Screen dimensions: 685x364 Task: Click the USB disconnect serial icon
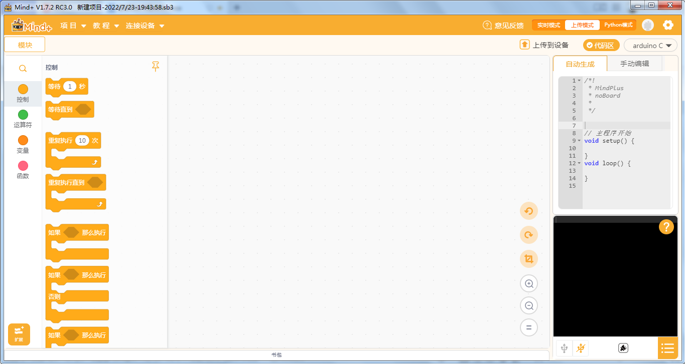581,347
